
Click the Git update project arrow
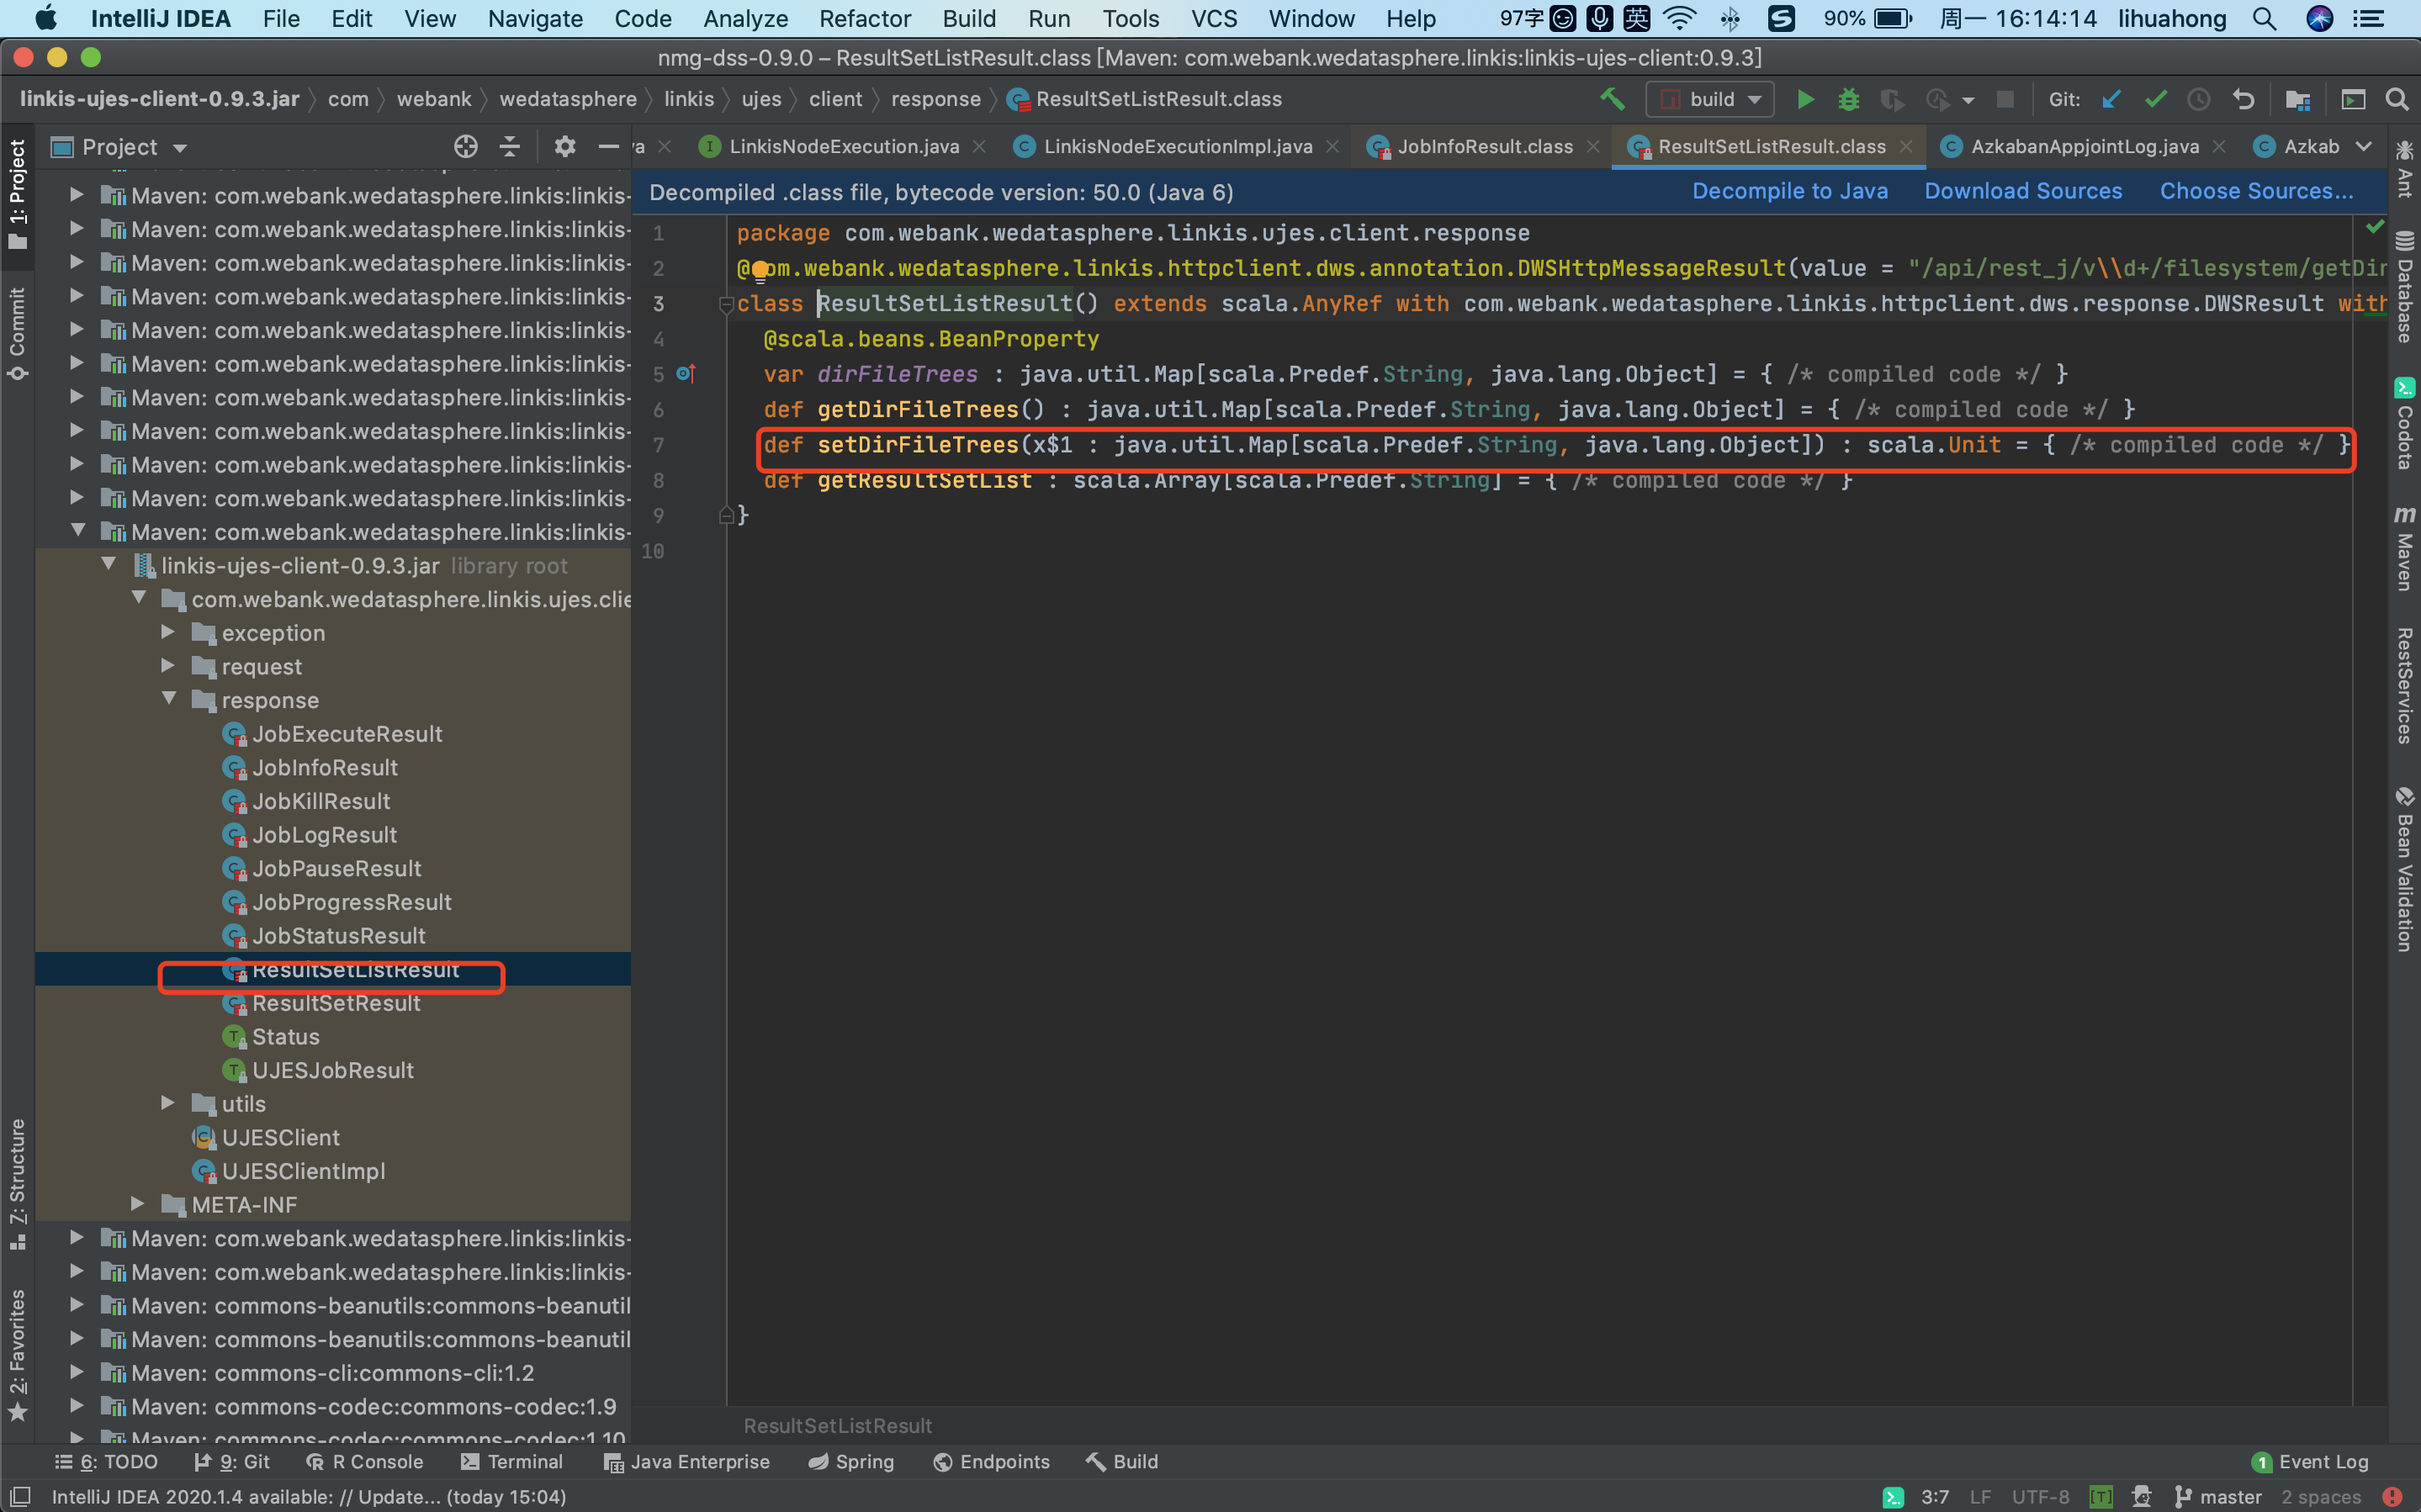pyautogui.click(x=2112, y=99)
